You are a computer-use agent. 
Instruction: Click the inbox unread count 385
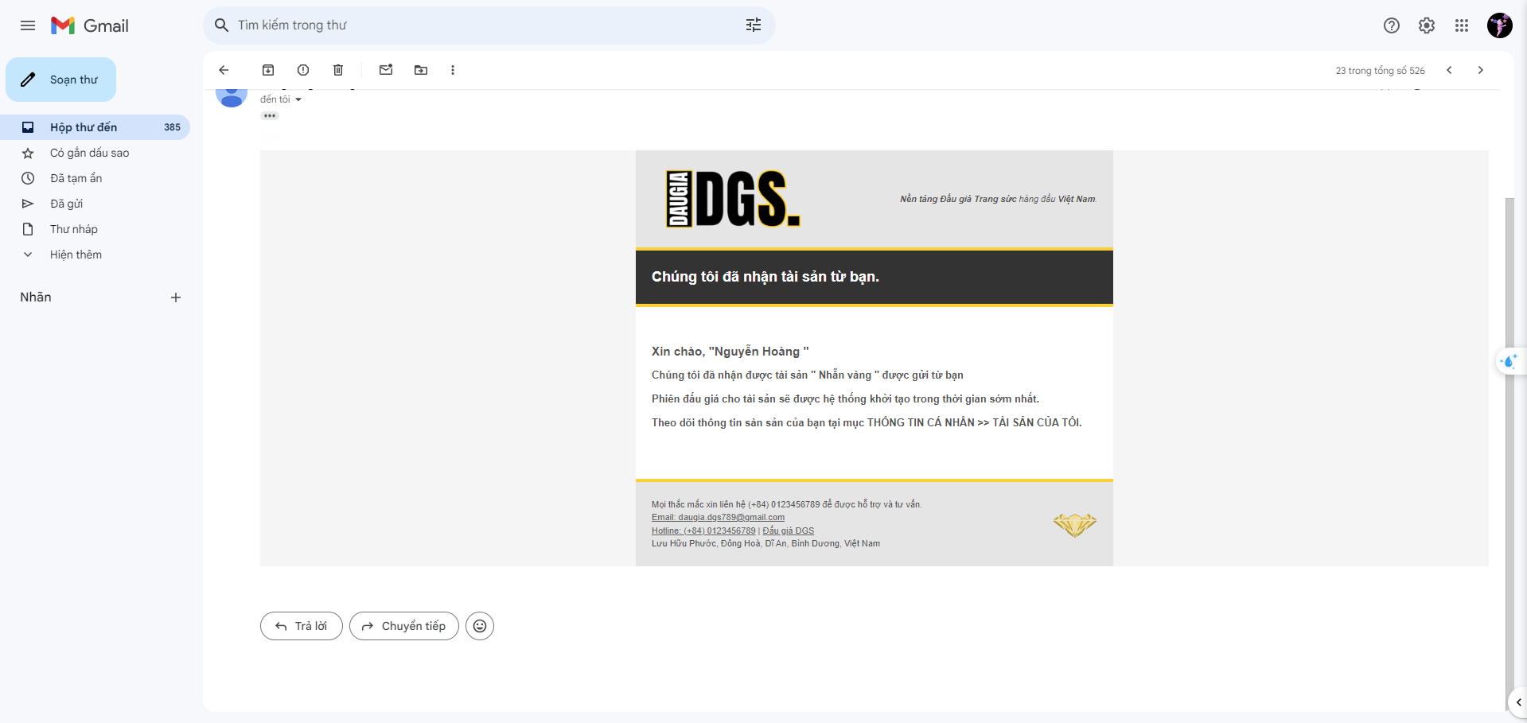[x=172, y=127]
